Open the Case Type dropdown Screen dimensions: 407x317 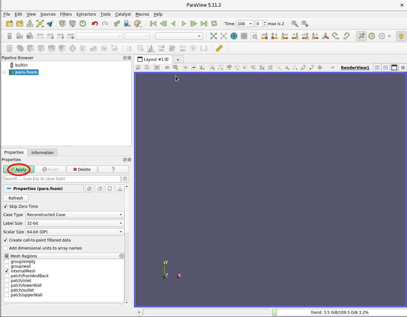point(74,215)
